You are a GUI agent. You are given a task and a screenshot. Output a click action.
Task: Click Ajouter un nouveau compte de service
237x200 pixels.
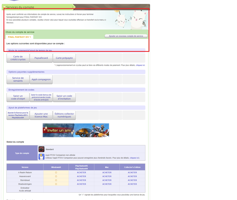click(126, 36)
